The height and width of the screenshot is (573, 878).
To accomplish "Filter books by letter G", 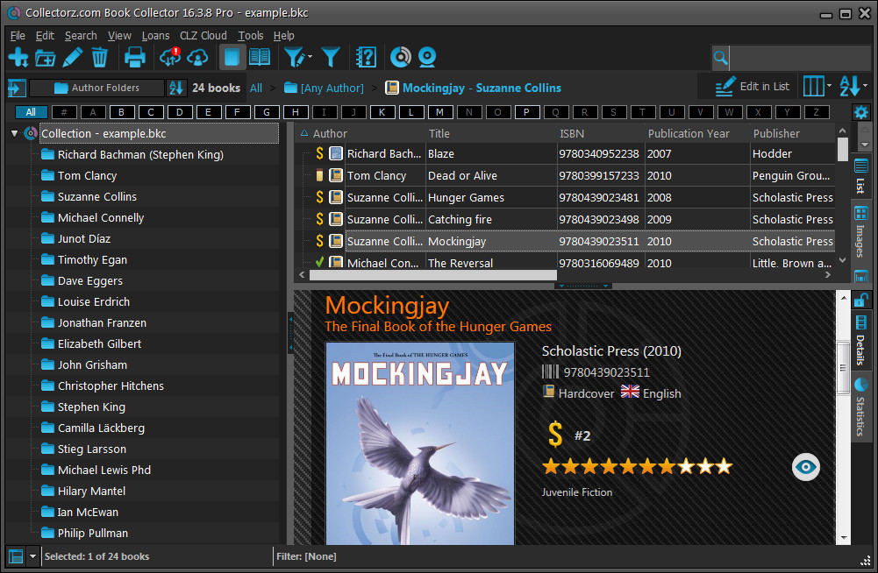I will (267, 112).
